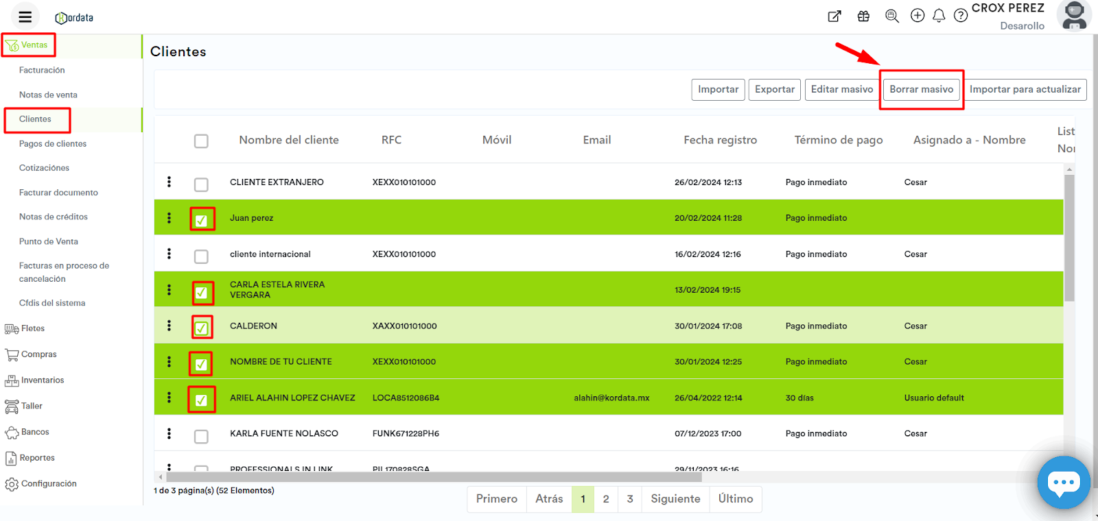Click the horizontal table scrollbar
Image resolution: width=1098 pixels, height=521 pixels.
click(434, 477)
